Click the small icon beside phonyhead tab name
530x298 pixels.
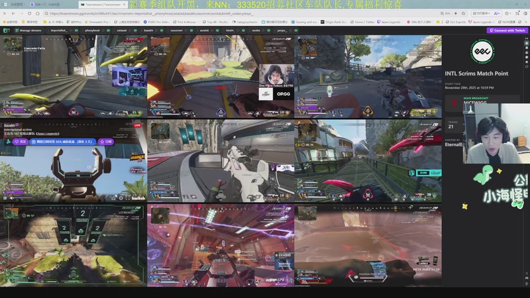[103, 30]
